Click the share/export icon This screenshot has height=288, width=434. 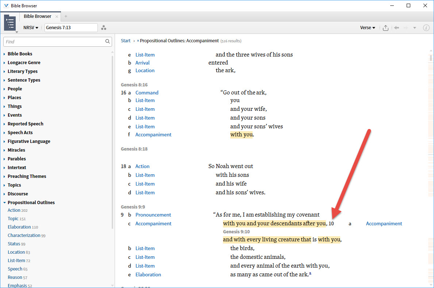pyautogui.click(x=385, y=28)
